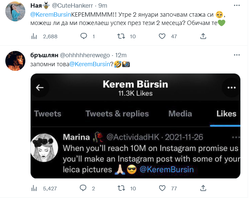The width and height of the screenshot is (249, 198).
Task: Open @KeremBursin mention in ohhhhherewego's tweet
Action: pos(90,64)
